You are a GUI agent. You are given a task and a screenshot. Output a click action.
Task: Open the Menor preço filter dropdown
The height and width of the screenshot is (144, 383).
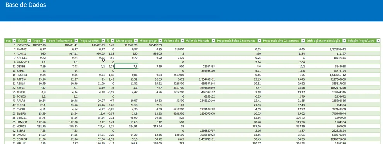coord(160,41)
